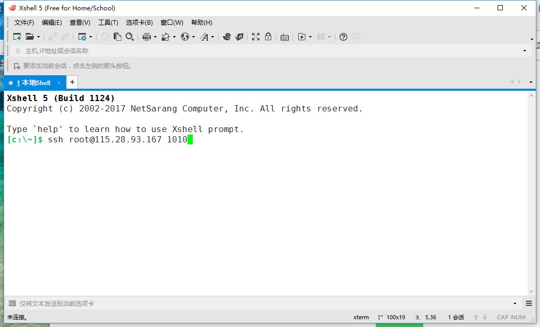The width and height of the screenshot is (540, 327).
Task: Open the compose bar hamburger menu
Action: click(x=529, y=303)
